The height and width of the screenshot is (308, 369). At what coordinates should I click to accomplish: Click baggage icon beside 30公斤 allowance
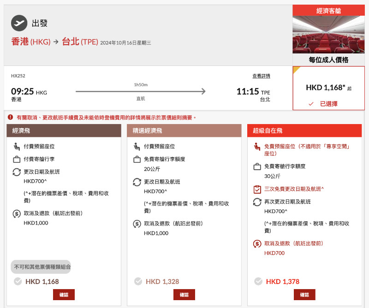257,166
